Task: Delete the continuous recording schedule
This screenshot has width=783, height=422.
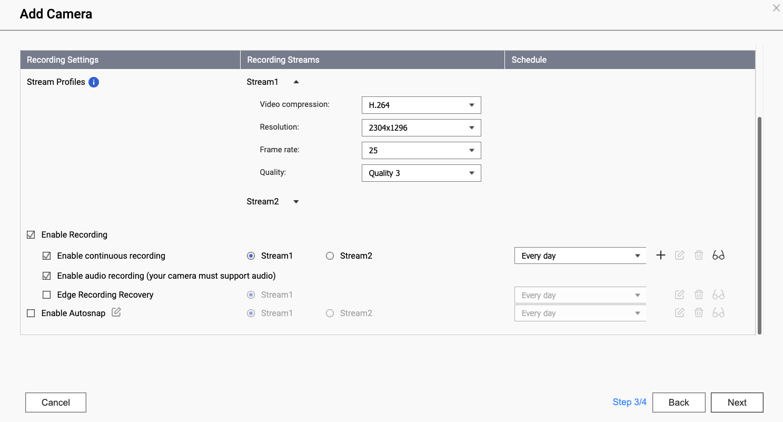Action: (x=699, y=256)
